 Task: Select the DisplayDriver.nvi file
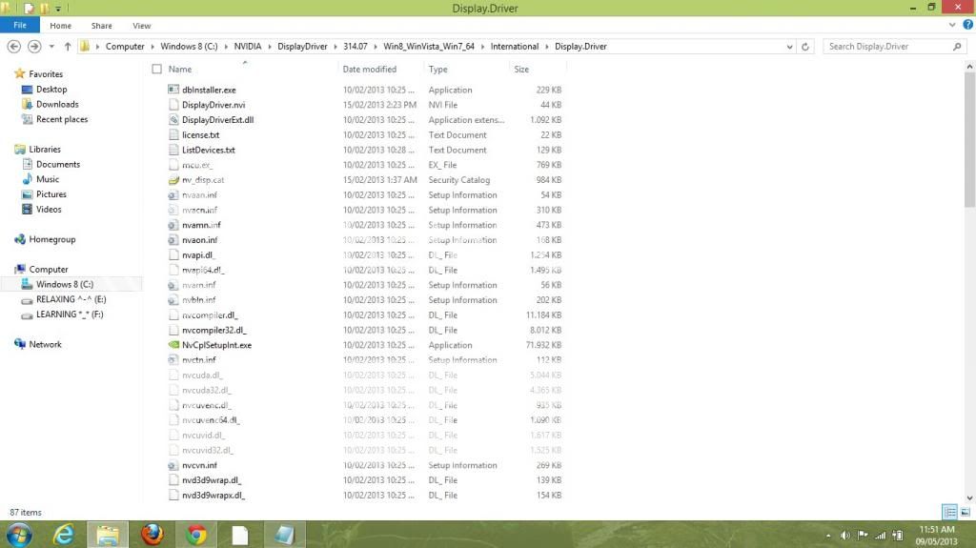[213, 105]
